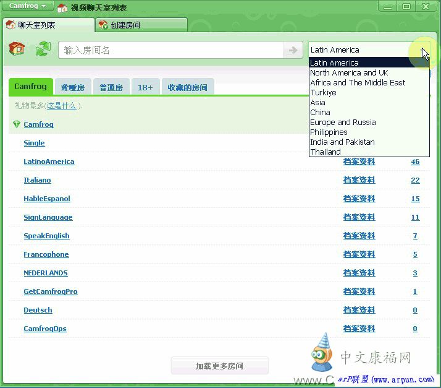View 档案资料 profile for HableEspanol

click(x=359, y=199)
